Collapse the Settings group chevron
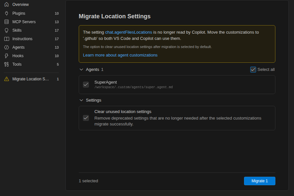 (81, 100)
